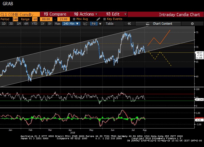
Task: Open the 240 Min interval dropdown
Action: [x=71, y=24]
